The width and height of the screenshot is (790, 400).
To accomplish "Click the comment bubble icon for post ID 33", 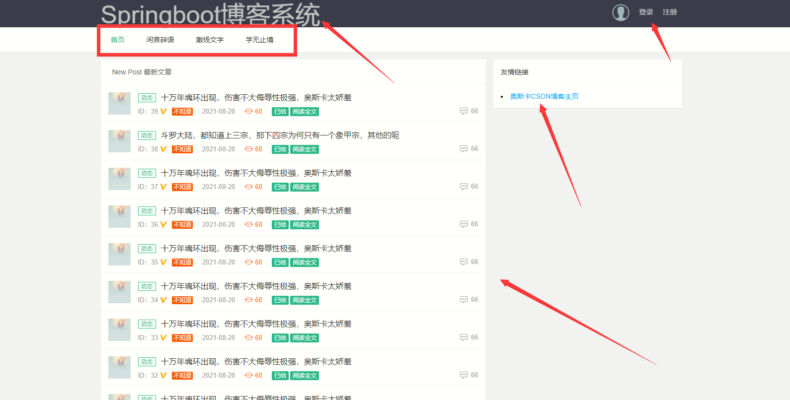I will tap(464, 337).
